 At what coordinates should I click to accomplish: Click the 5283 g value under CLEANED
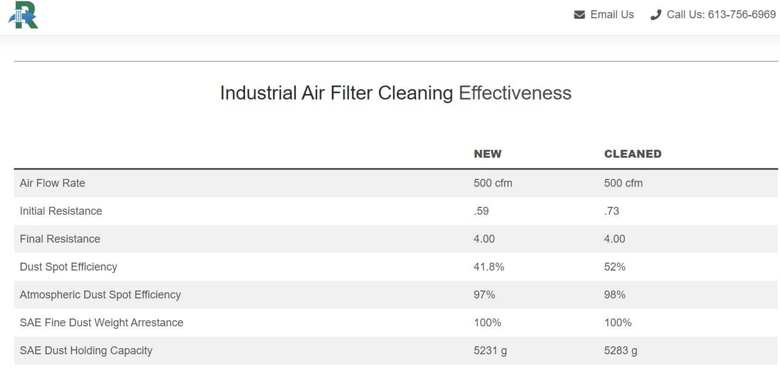click(x=621, y=350)
